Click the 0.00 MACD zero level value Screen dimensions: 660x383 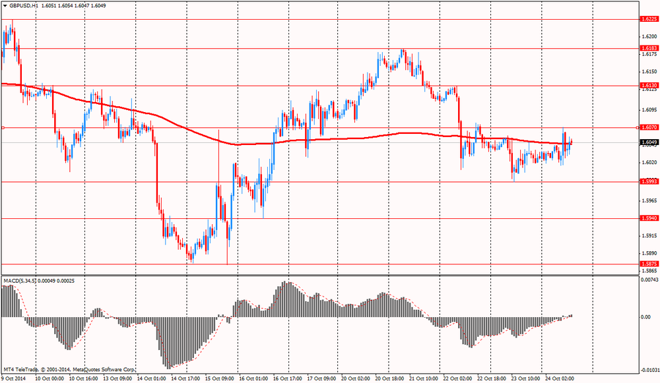click(645, 317)
